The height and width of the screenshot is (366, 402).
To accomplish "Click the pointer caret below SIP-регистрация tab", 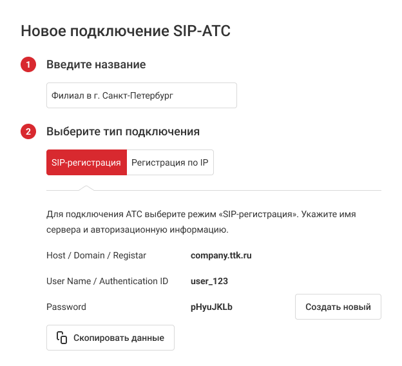I will coord(84,188).
